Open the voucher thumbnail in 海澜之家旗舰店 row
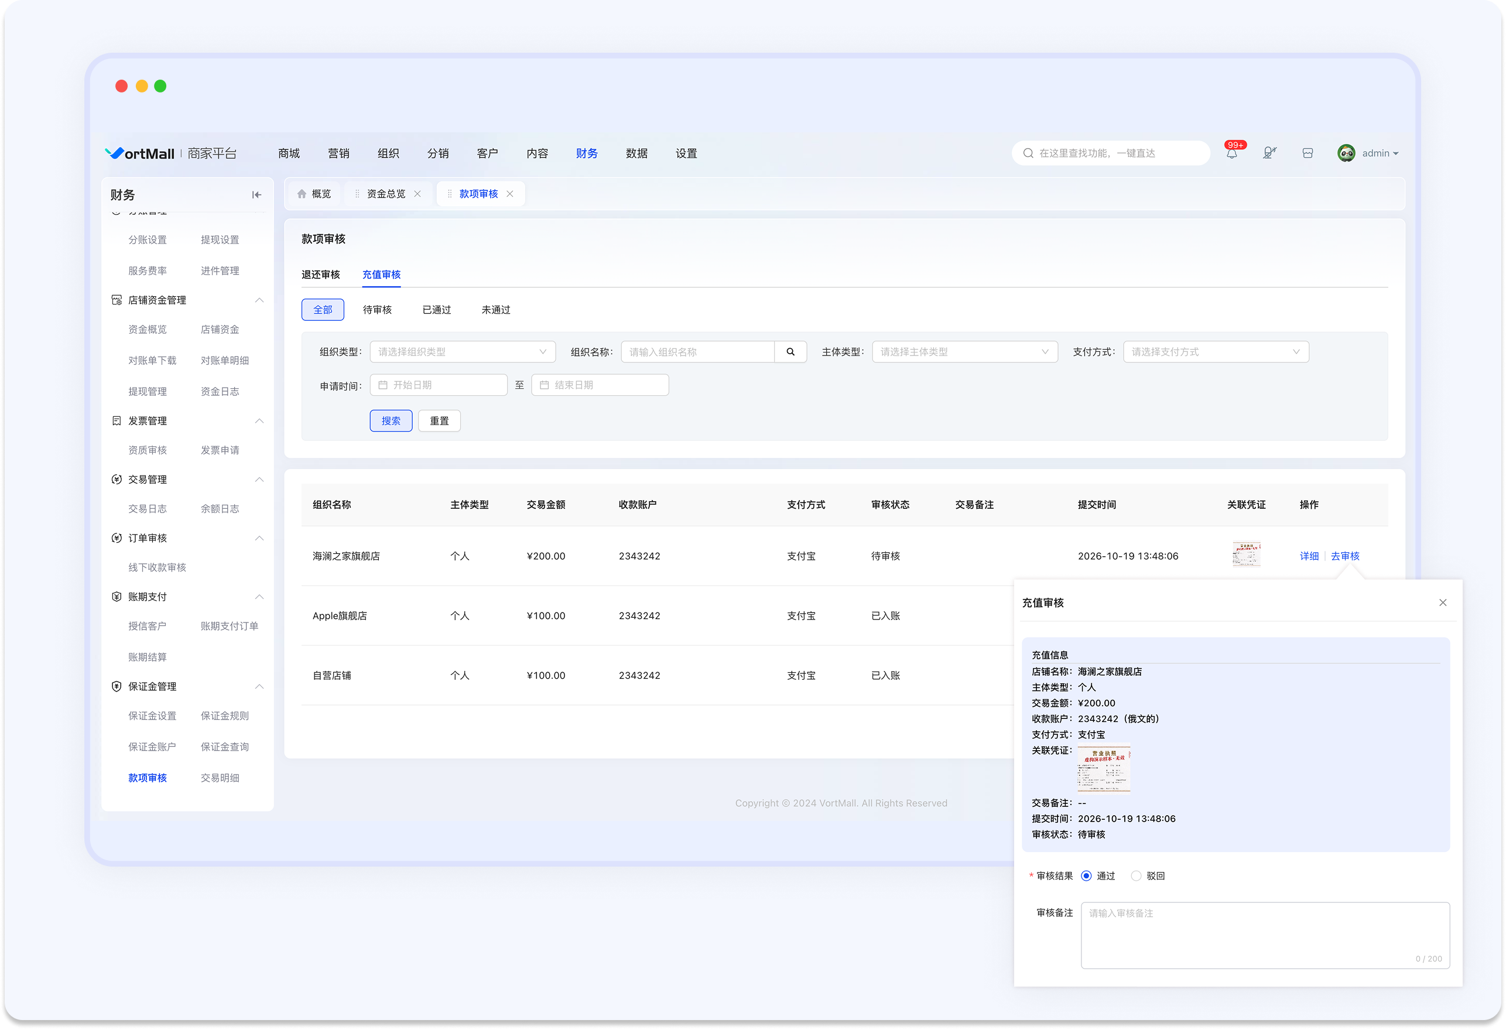This screenshot has height=1030, width=1506. pyautogui.click(x=1246, y=555)
